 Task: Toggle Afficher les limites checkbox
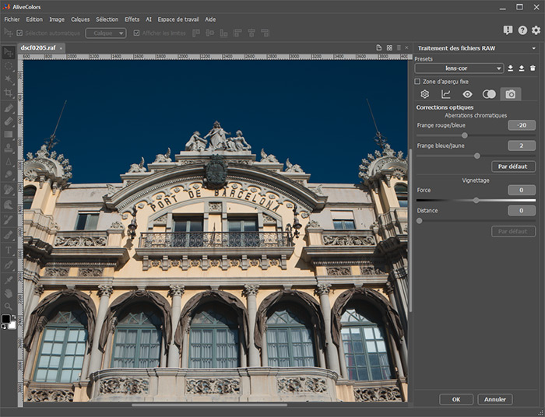click(x=136, y=33)
